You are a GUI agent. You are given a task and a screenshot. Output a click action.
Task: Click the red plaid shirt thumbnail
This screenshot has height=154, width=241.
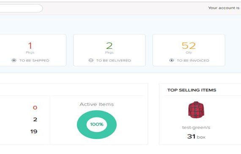point(196,110)
